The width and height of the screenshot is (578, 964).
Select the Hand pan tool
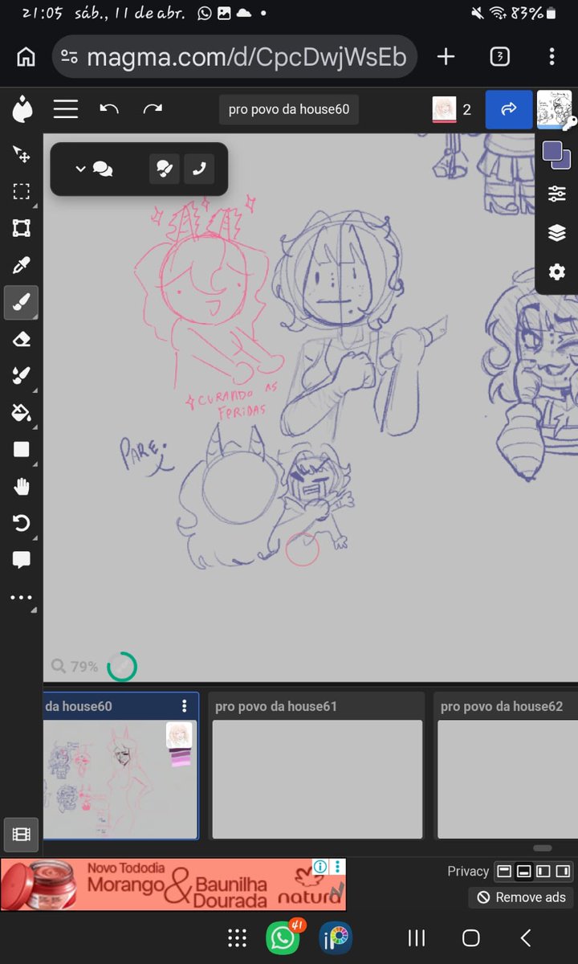click(x=22, y=486)
